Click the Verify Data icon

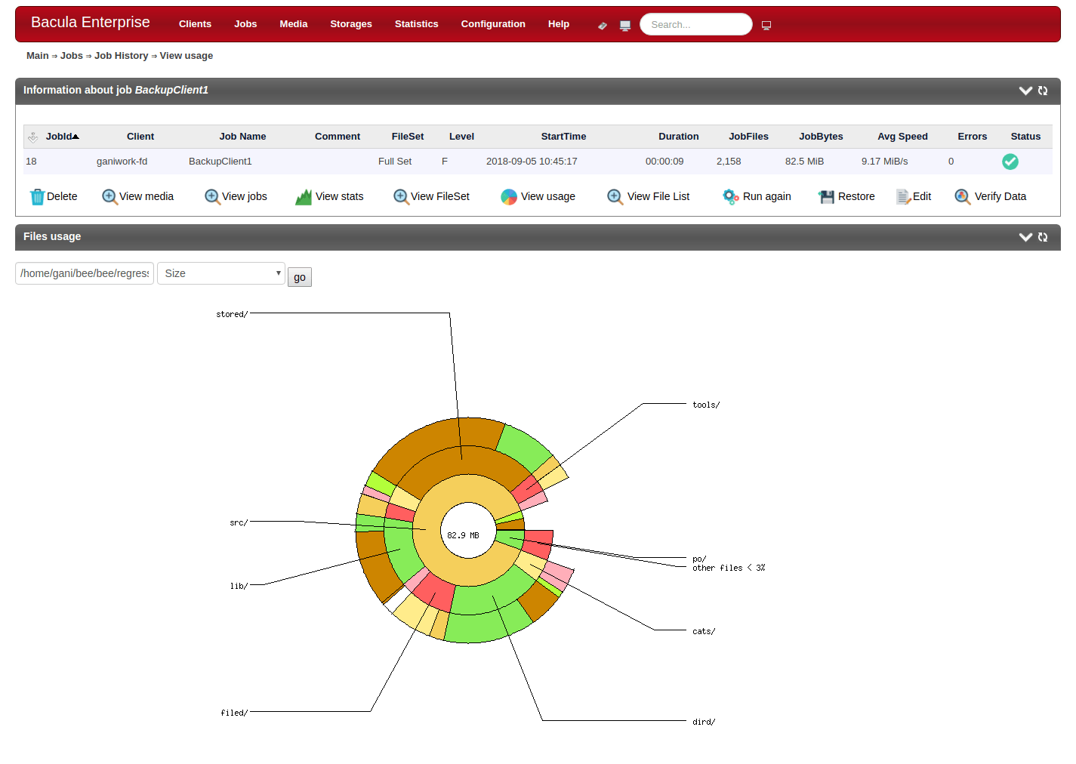click(963, 196)
